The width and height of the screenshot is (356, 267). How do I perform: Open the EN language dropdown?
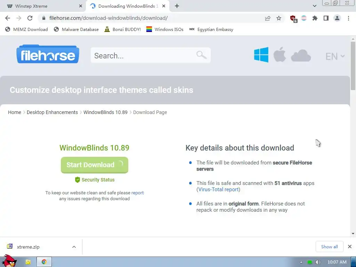(x=335, y=56)
